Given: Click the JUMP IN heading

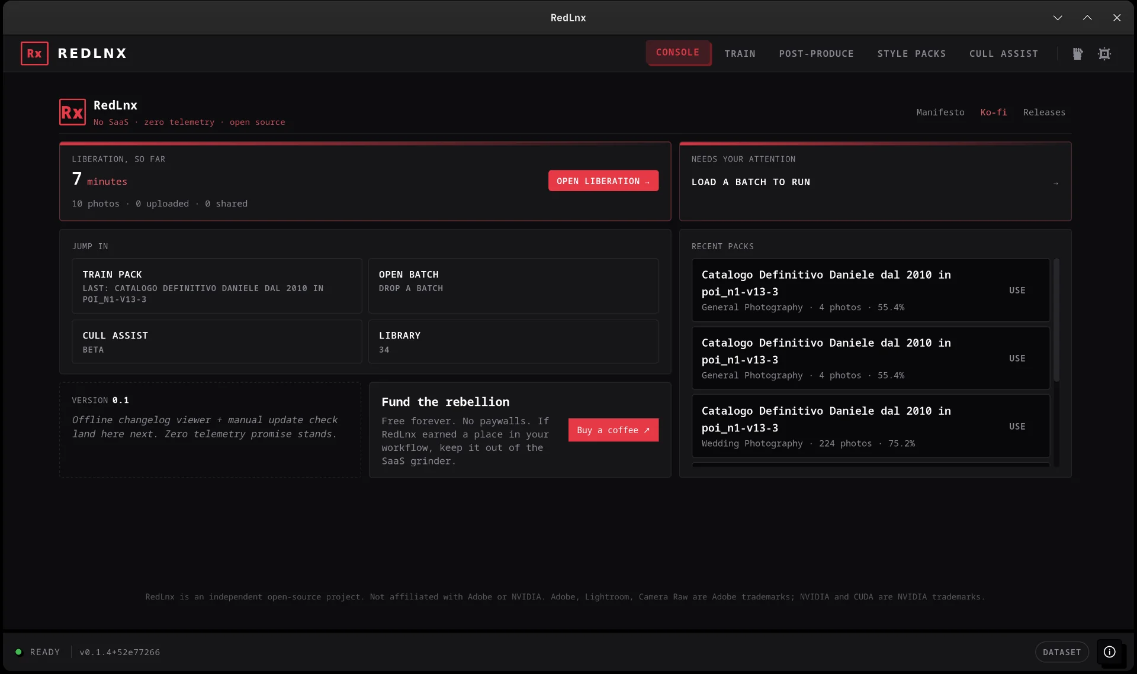Looking at the screenshot, I should click(90, 246).
